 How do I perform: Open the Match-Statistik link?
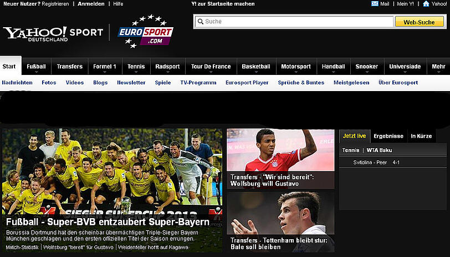pyautogui.click(x=22, y=247)
